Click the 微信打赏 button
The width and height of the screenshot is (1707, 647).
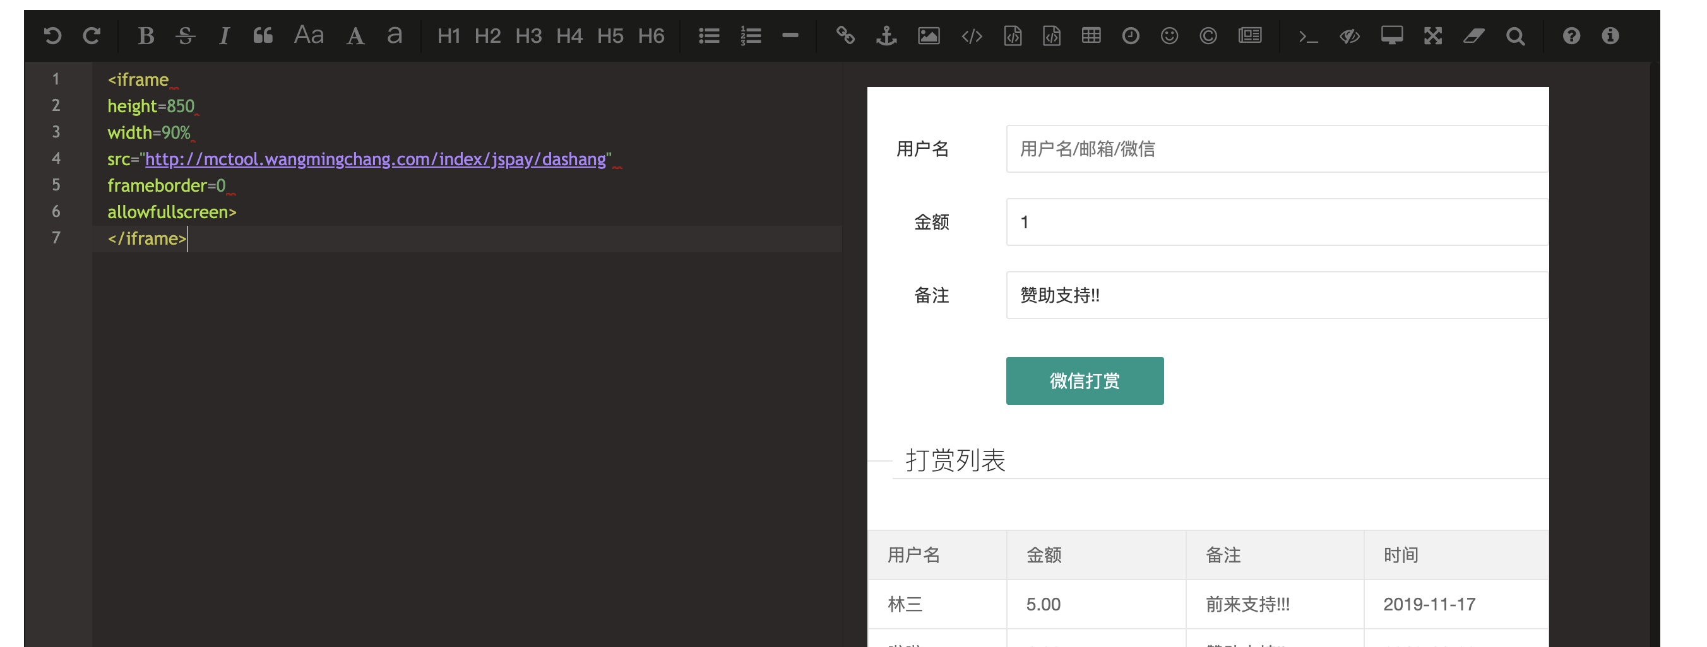point(1085,381)
